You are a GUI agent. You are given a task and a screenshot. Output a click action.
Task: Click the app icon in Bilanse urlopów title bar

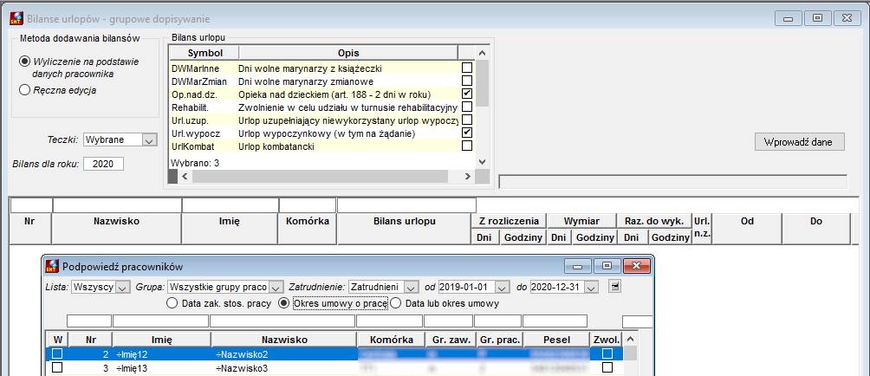point(16,18)
